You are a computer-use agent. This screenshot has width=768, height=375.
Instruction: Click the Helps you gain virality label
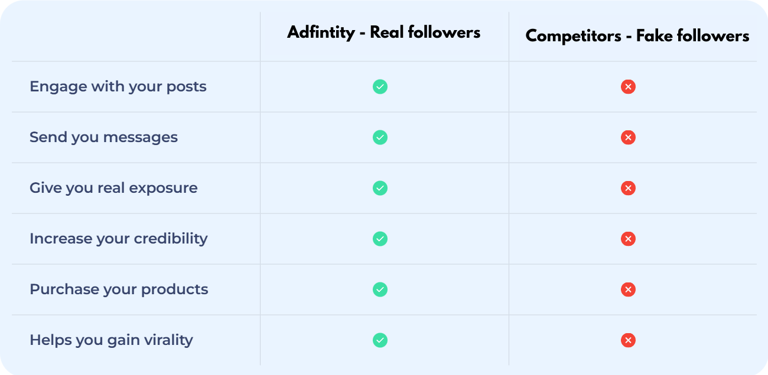click(111, 340)
